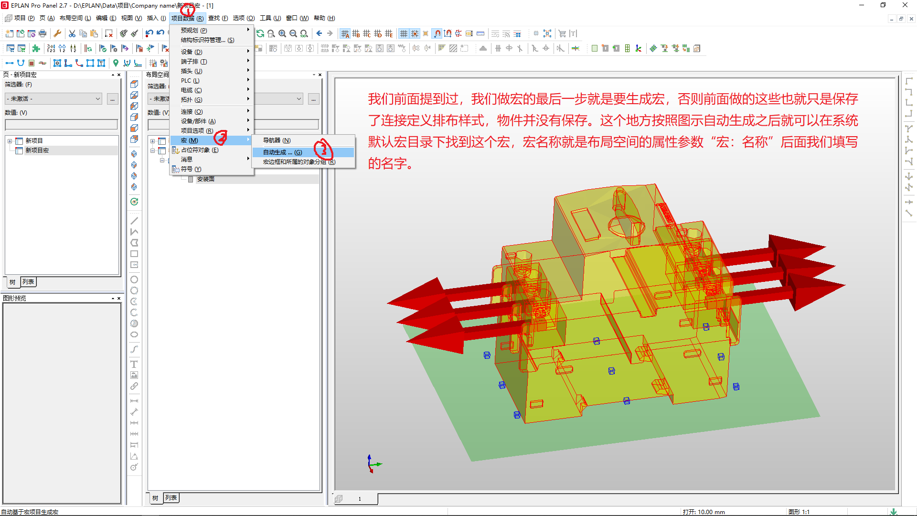Click 自动生成 in the 宏 submenu
The height and width of the screenshot is (516, 917).
point(279,152)
